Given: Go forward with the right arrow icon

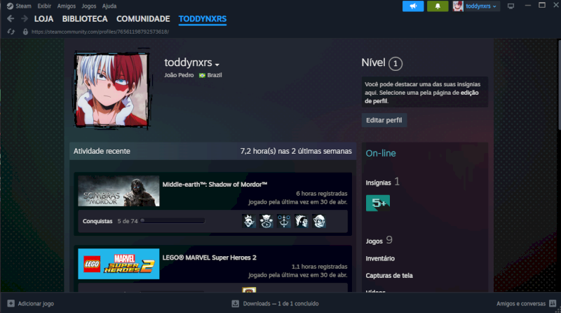Looking at the screenshot, I should 25,19.
